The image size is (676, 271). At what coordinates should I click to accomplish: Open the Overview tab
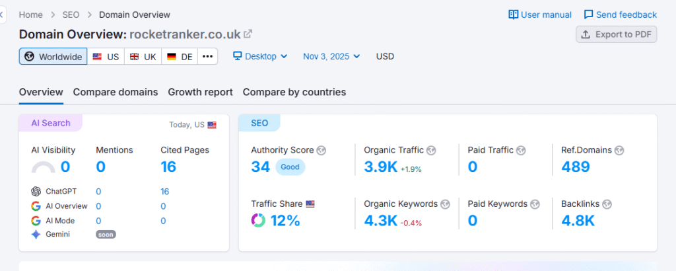[x=41, y=92]
